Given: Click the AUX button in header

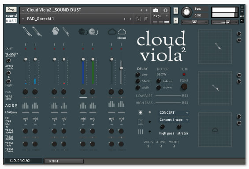Looking at the screenshot, I should tap(242, 16).
